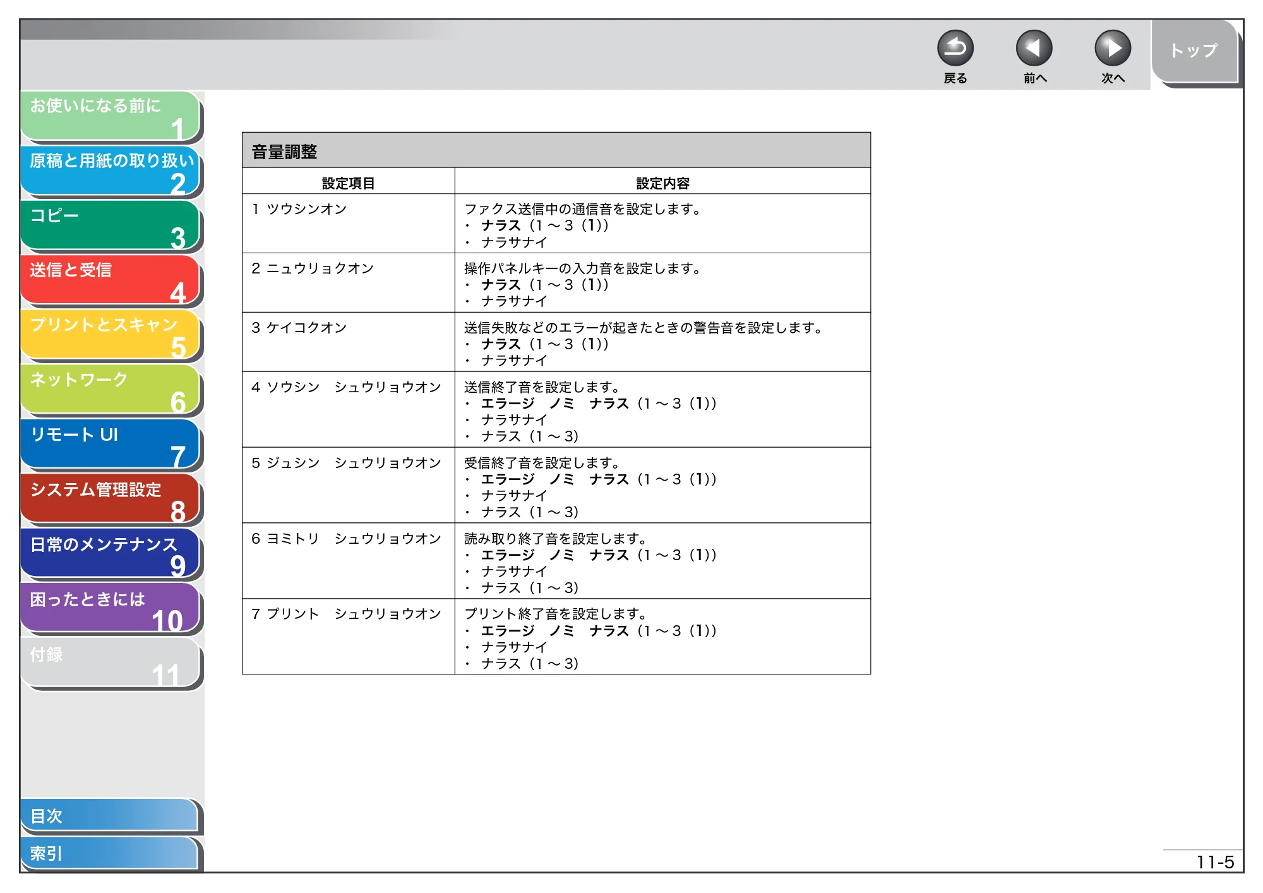The width and height of the screenshot is (1263, 893).
Task: Open the 索引 index
Action: (109, 853)
